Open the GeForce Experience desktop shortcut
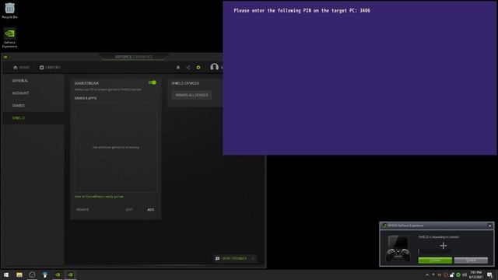 pyautogui.click(x=10, y=37)
